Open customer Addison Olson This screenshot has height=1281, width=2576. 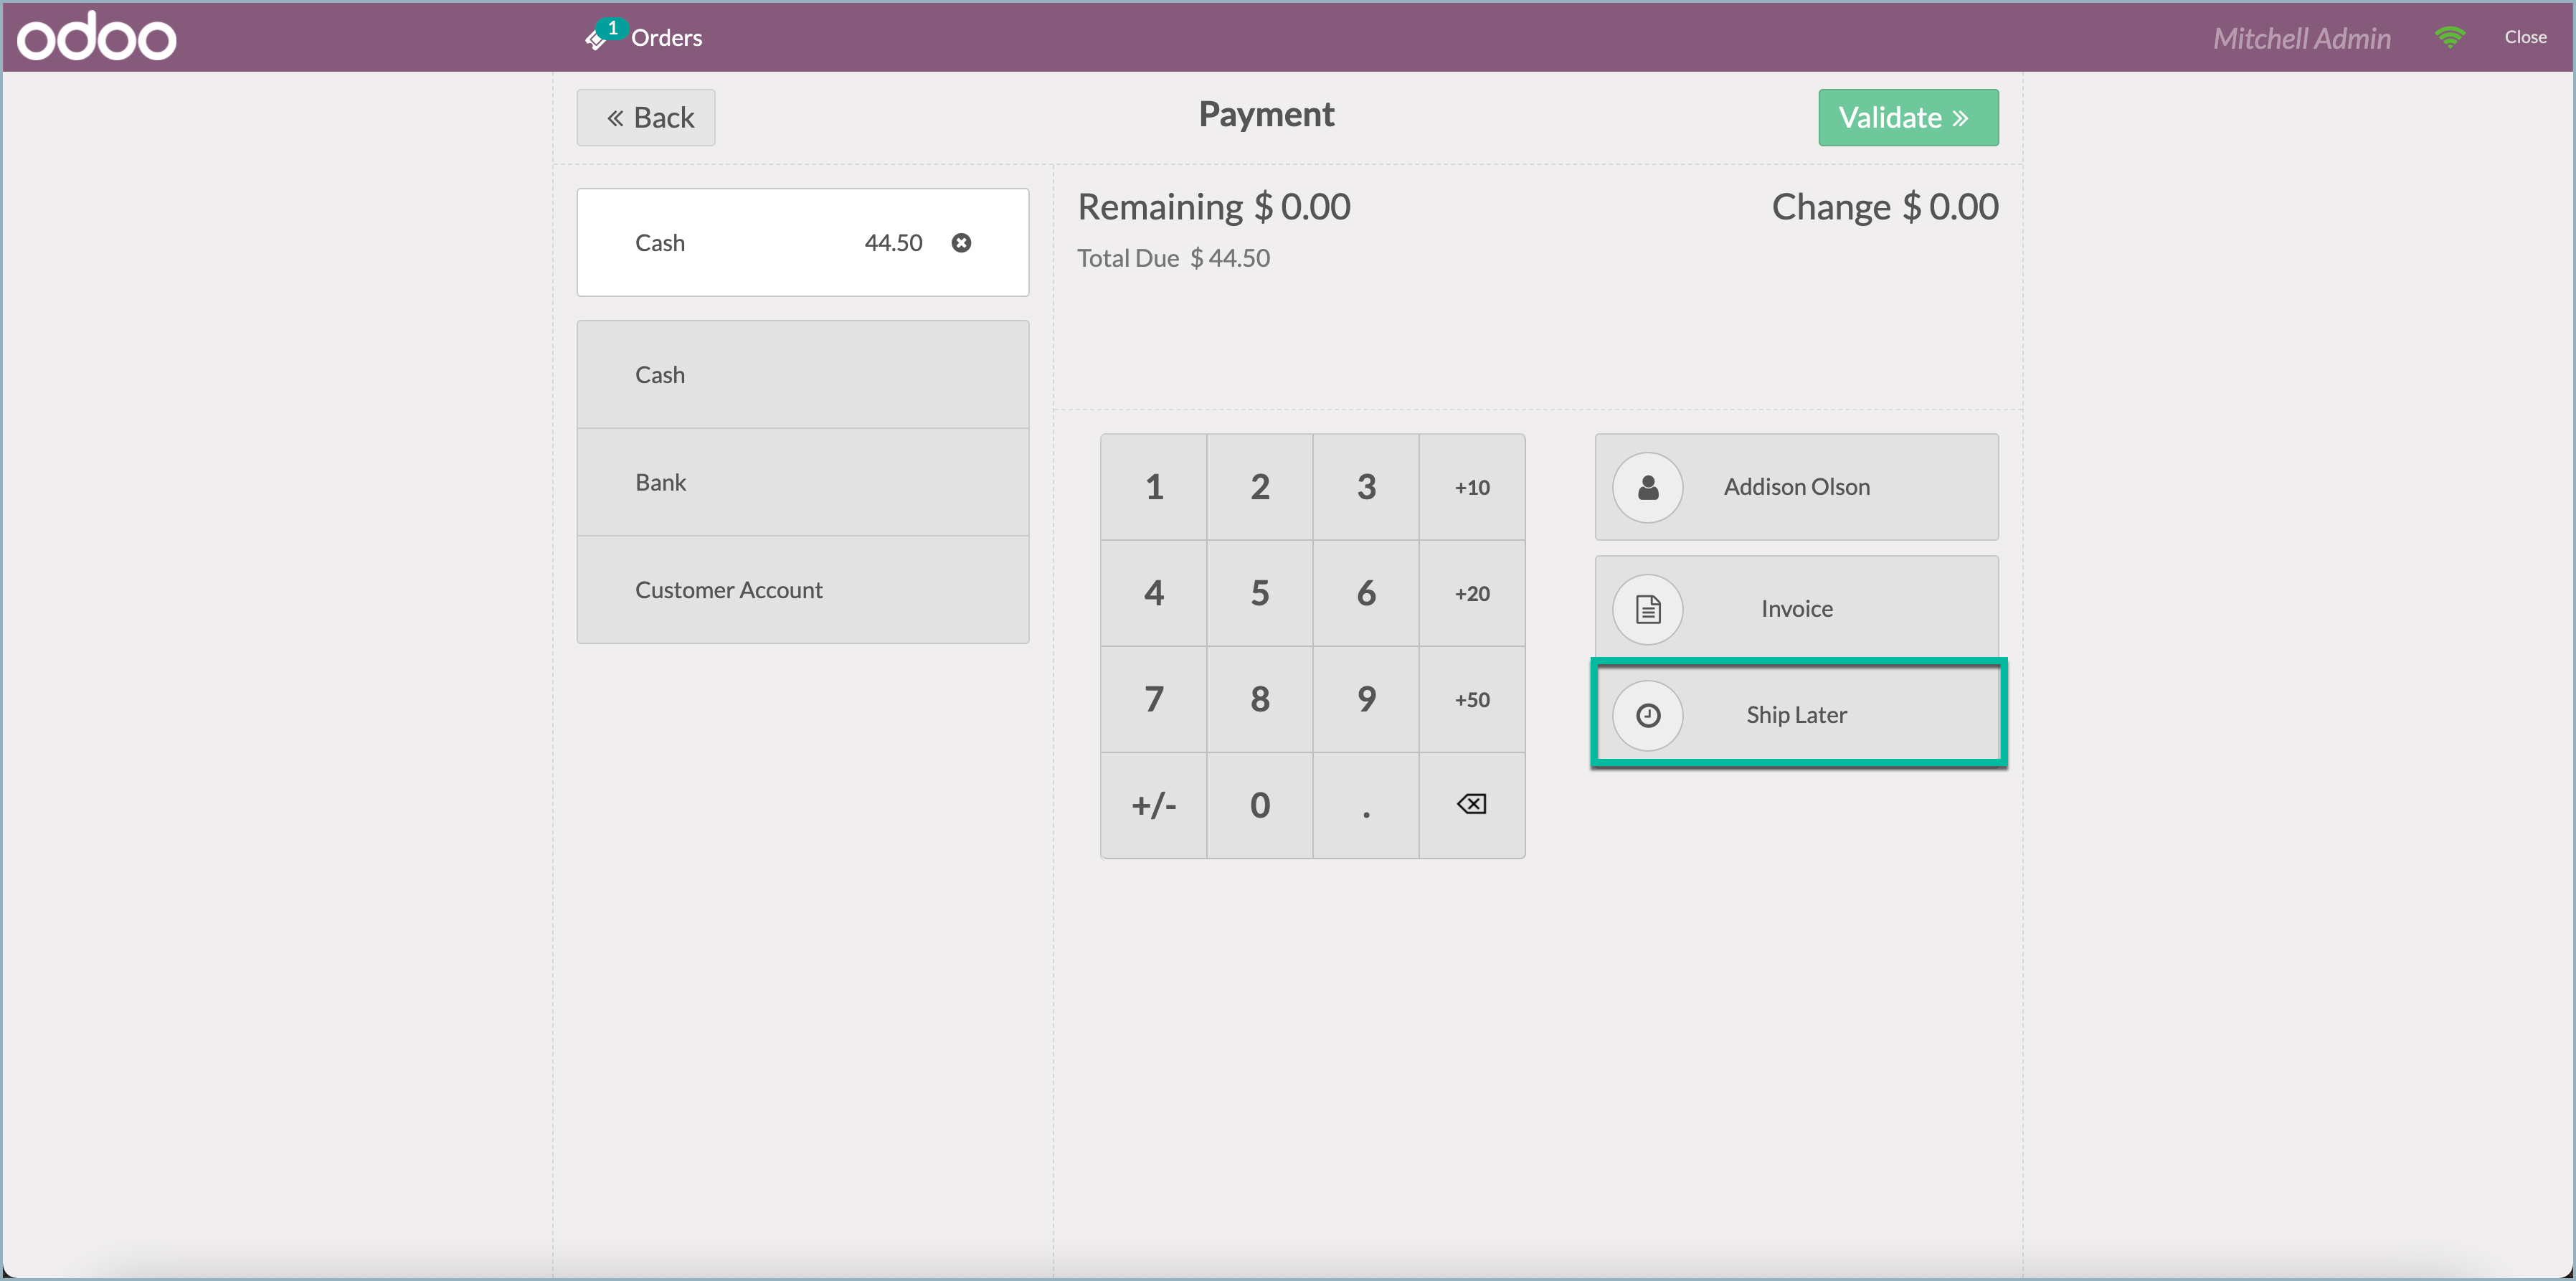pos(1796,487)
